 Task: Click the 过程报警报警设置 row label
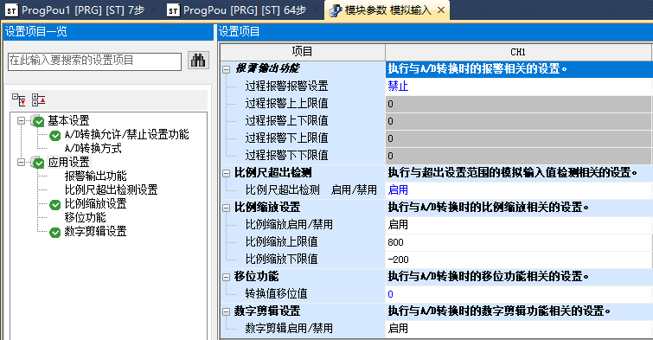coord(286,87)
